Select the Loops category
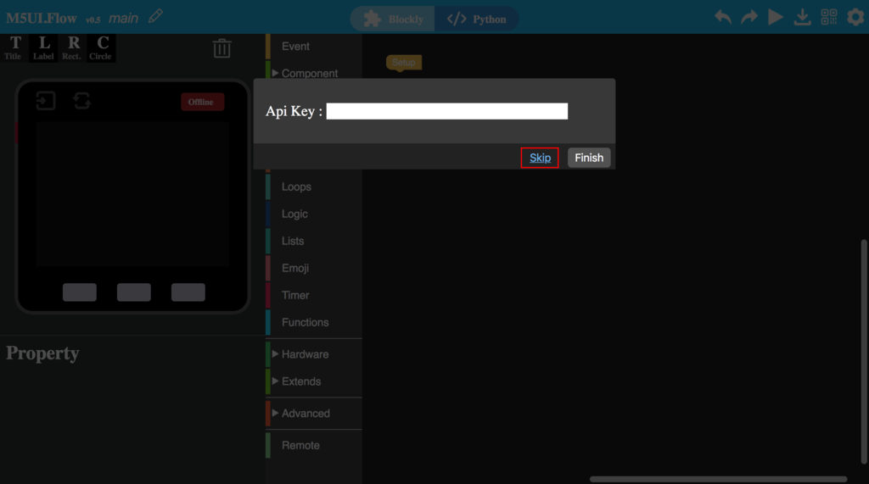The height and width of the screenshot is (484, 869). (x=314, y=186)
